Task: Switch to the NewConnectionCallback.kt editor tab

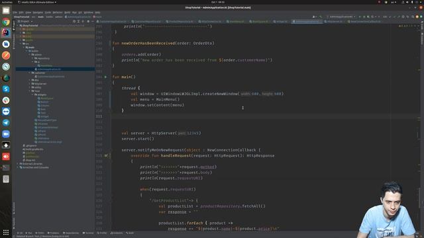Action: 365,21
